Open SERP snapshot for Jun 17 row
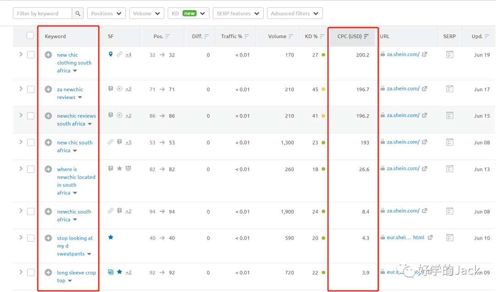496x292 pixels. click(x=450, y=89)
